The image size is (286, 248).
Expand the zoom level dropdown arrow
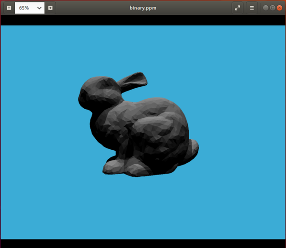click(39, 8)
